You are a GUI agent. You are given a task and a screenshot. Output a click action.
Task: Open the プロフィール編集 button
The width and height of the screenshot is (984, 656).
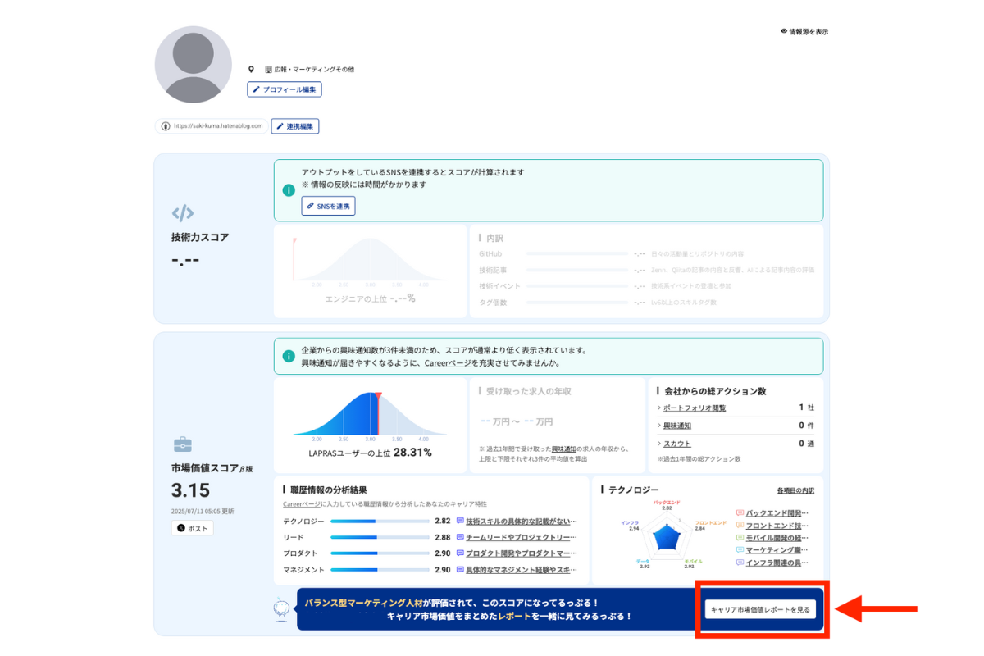[x=285, y=89]
